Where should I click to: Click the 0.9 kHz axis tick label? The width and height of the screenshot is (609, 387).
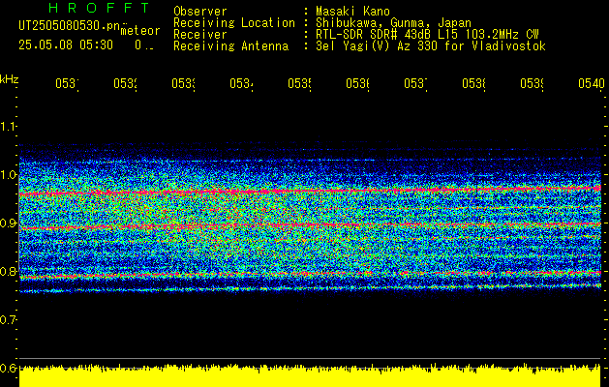[8, 223]
